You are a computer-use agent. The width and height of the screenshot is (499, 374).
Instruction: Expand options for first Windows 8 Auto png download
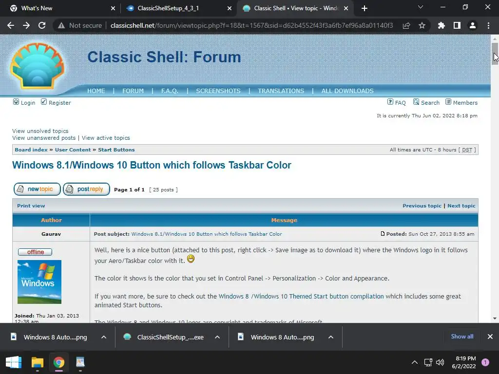pos(104,337)
